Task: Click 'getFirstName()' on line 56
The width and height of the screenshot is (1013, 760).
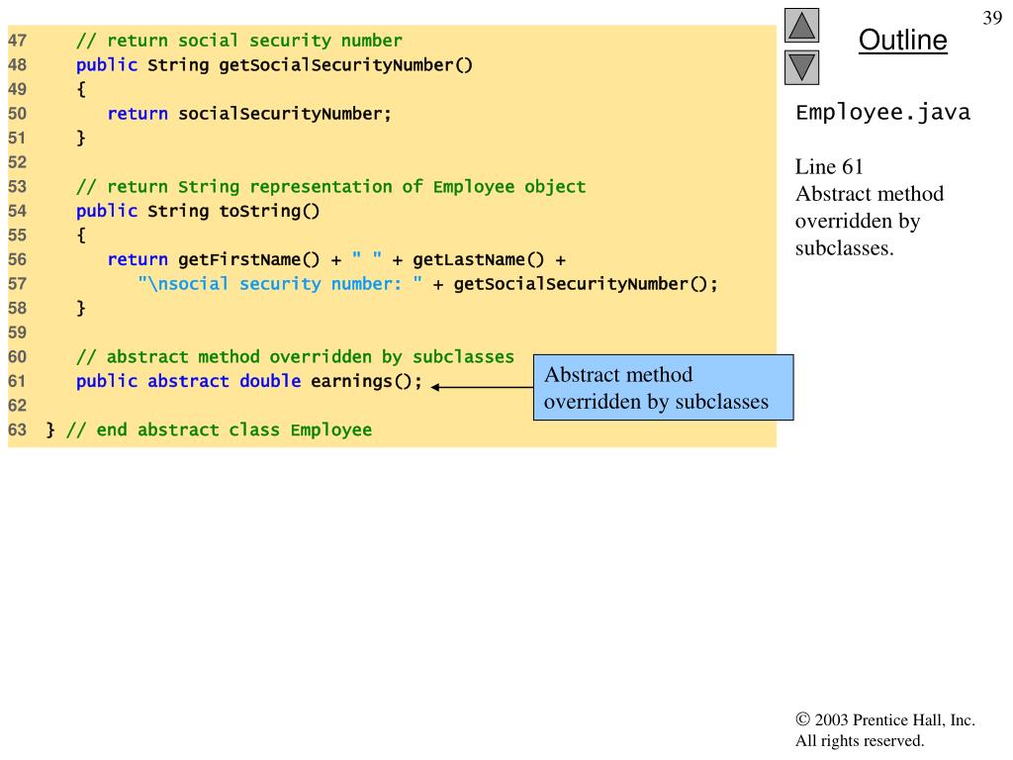Action: (x=248, y=260)
